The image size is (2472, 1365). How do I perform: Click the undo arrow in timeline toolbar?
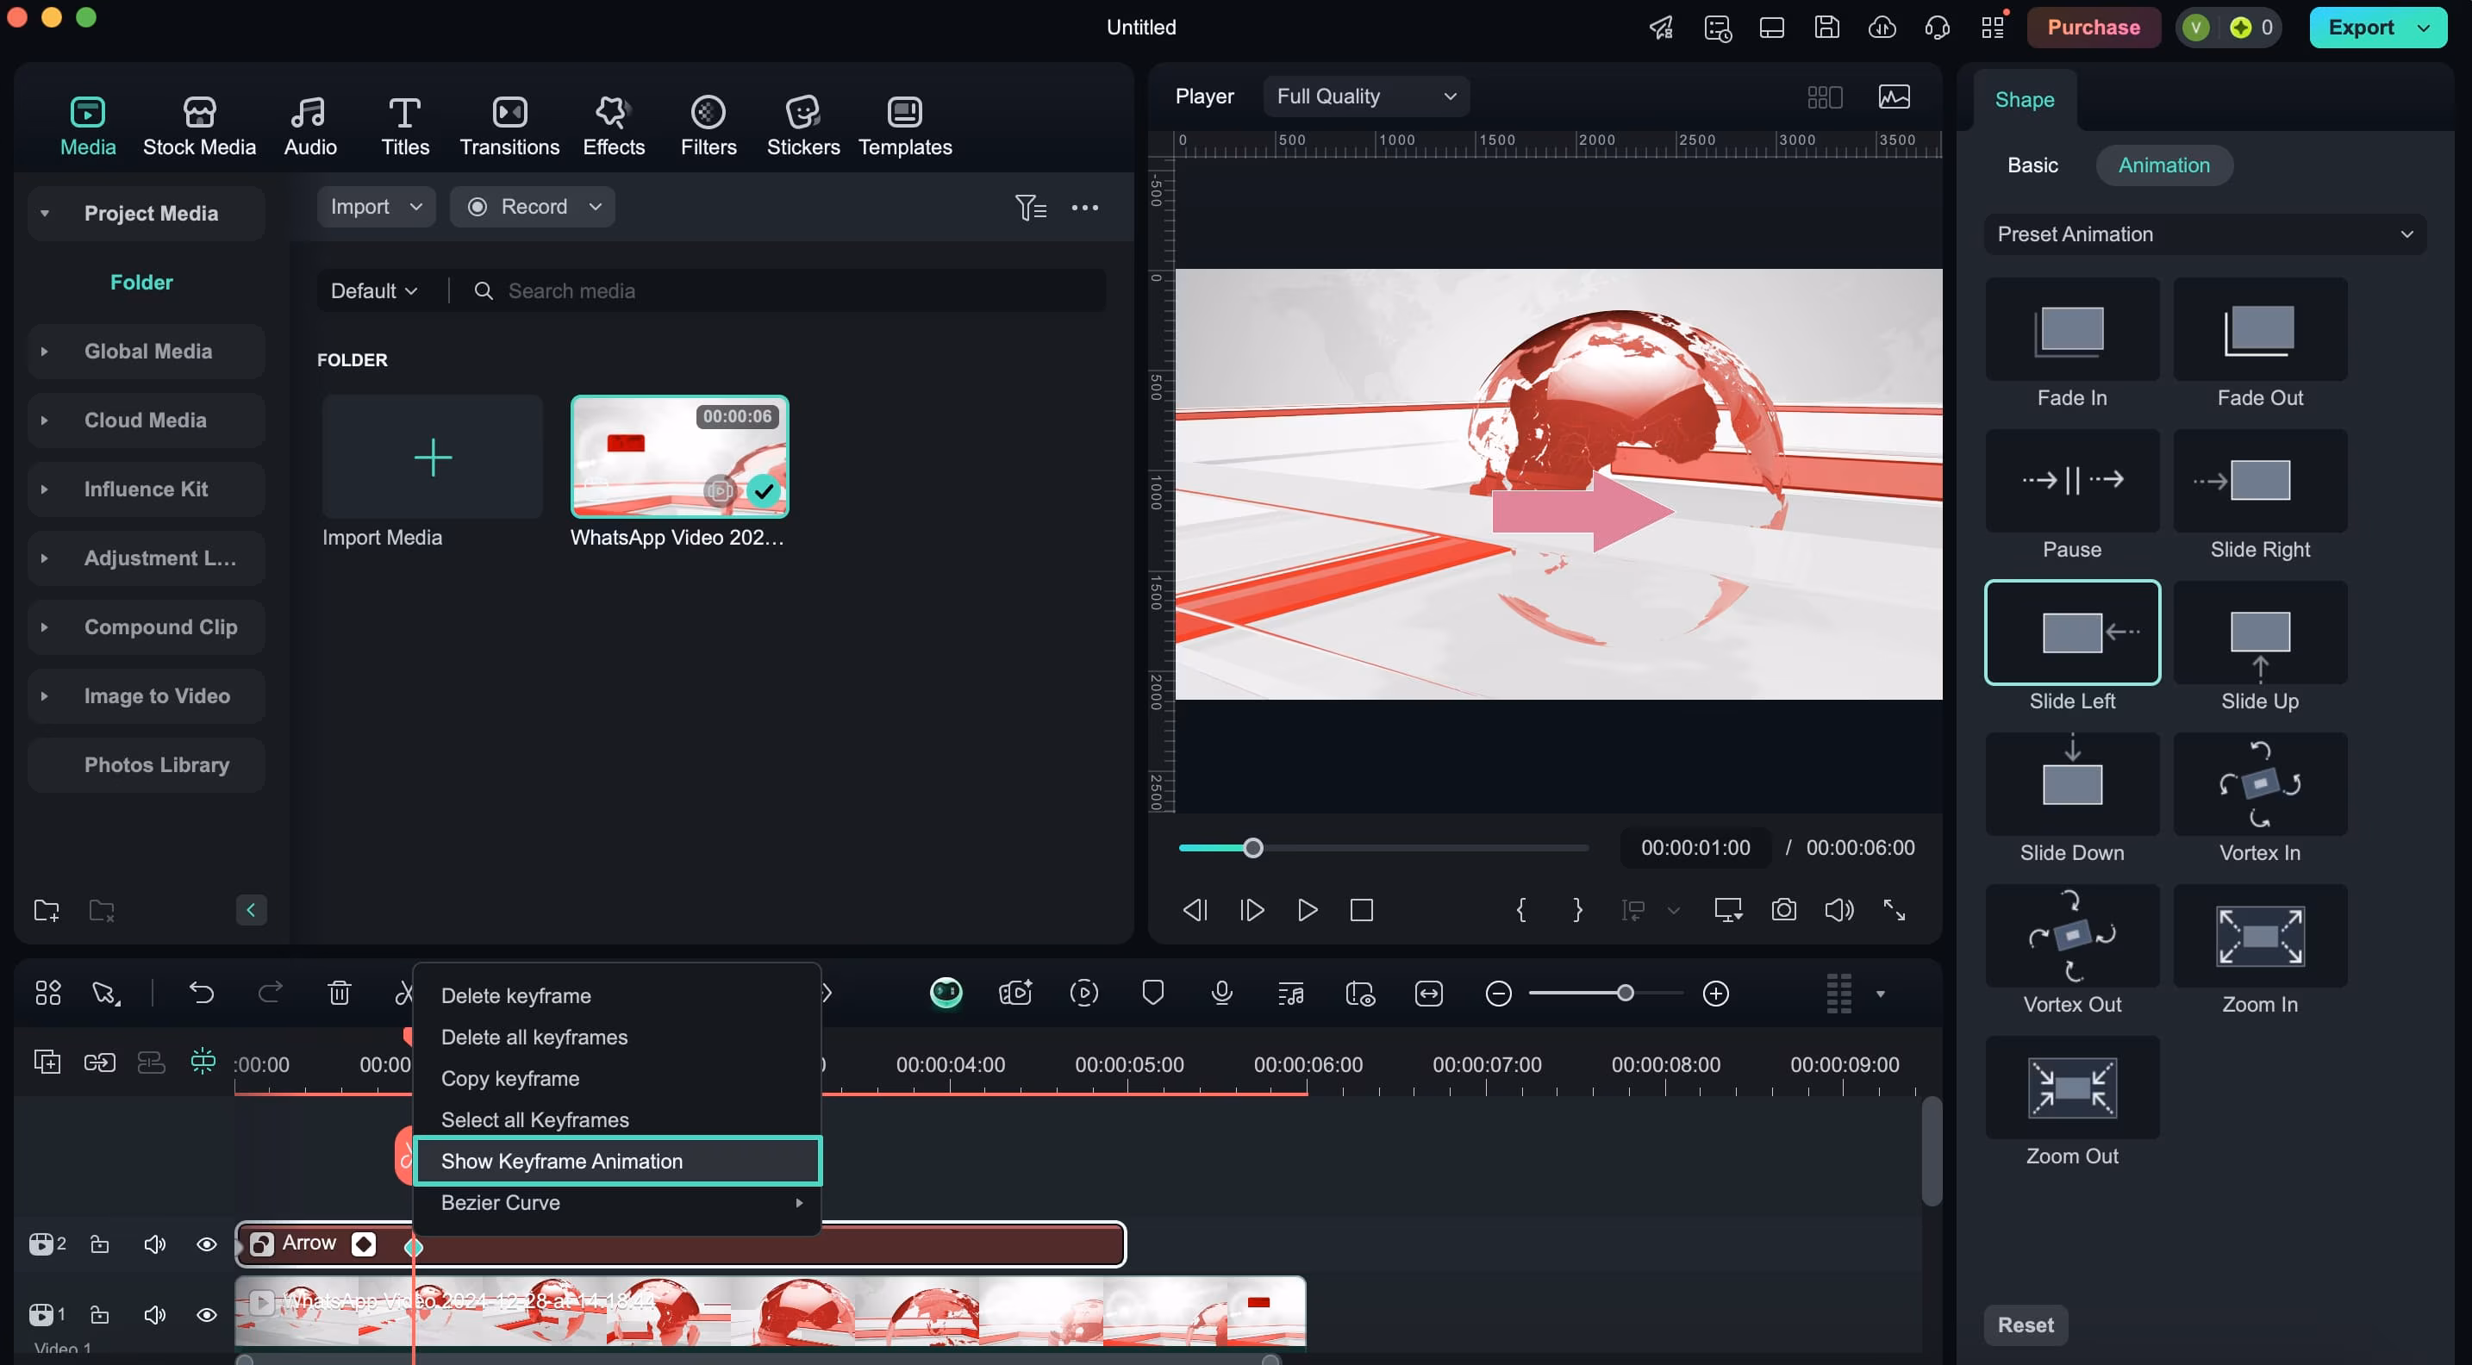(x=202, y=993)
